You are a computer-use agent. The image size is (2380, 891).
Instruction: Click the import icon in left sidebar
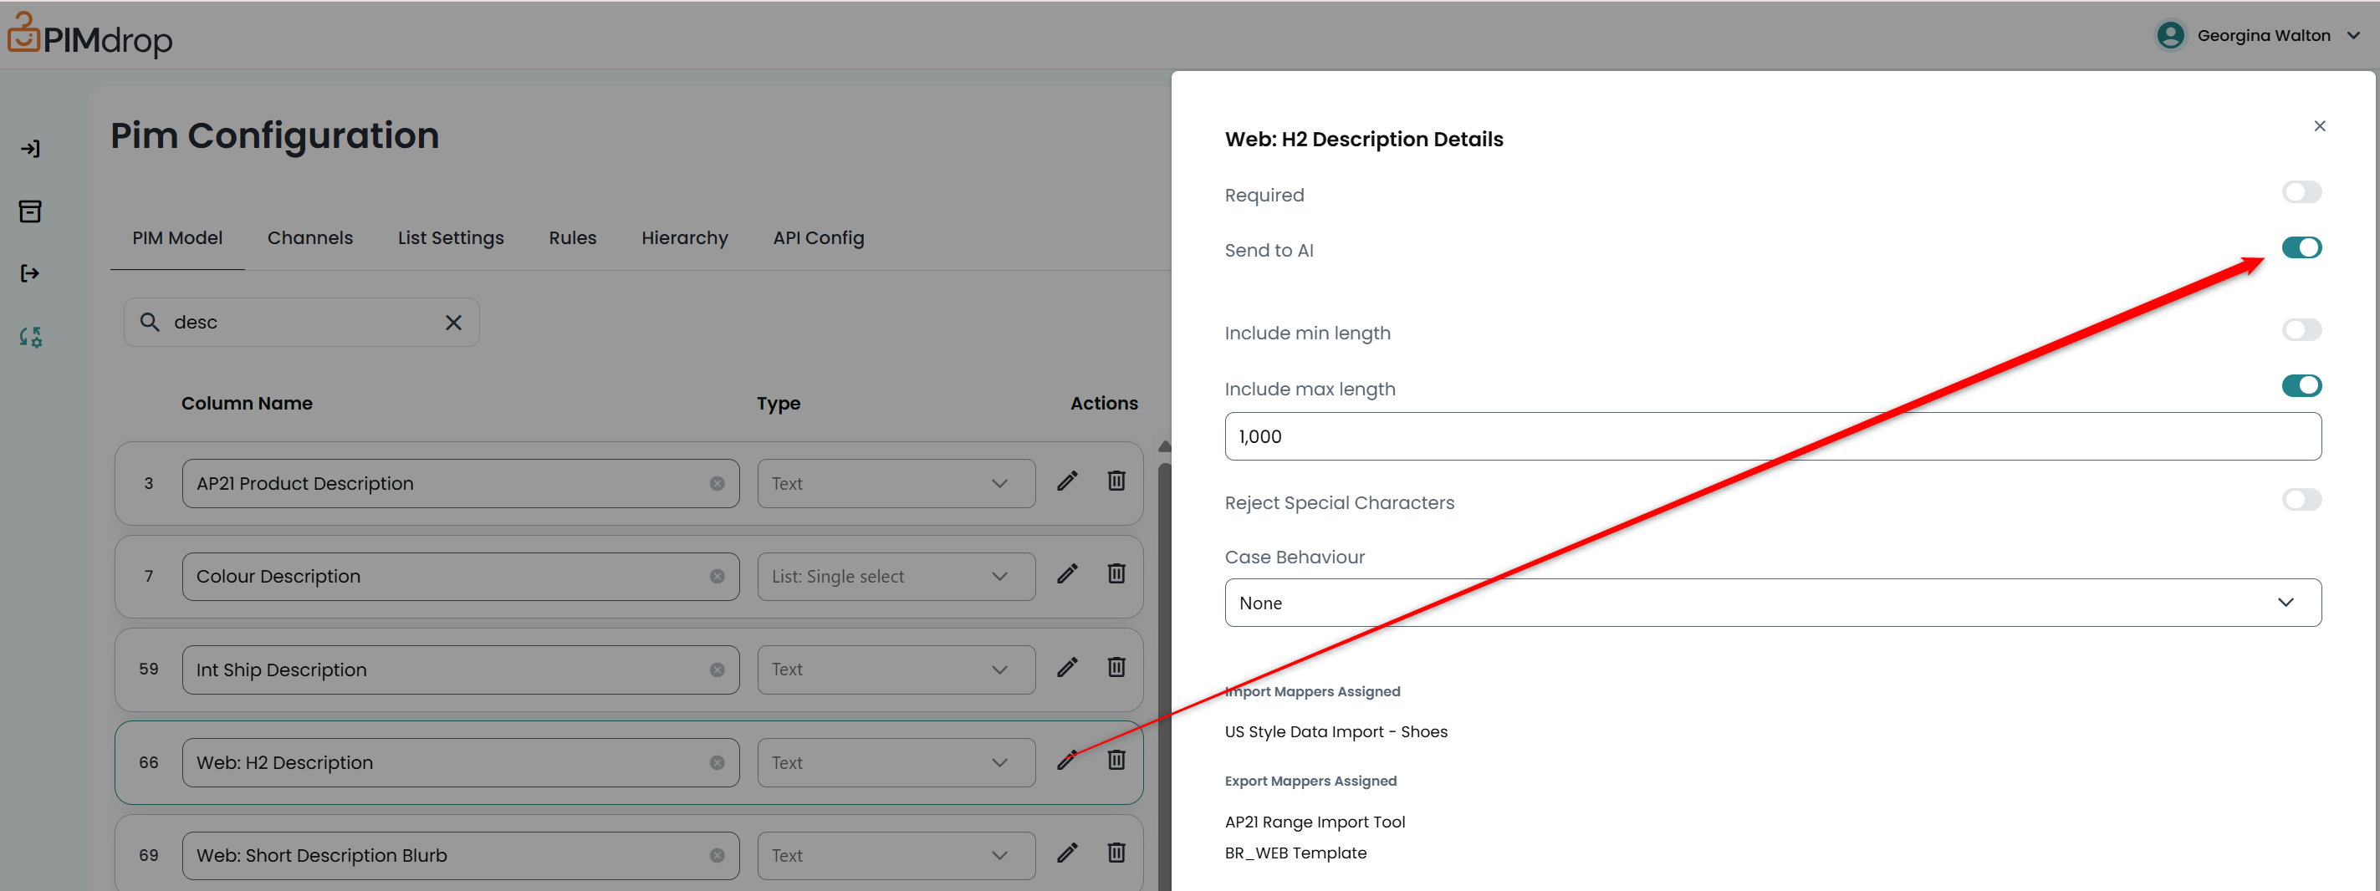[x=30, y=149]
